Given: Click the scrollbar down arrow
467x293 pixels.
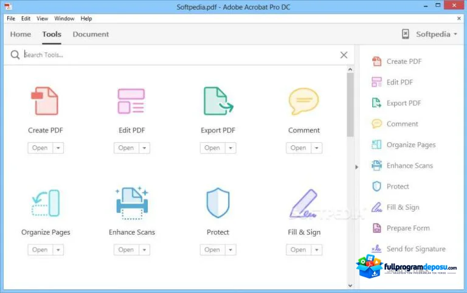Looking at the screenshot, I should point(350,286).
